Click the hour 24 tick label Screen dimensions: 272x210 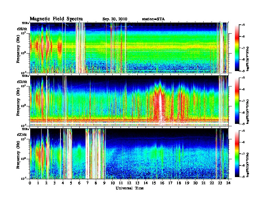(x=228, y=183)
